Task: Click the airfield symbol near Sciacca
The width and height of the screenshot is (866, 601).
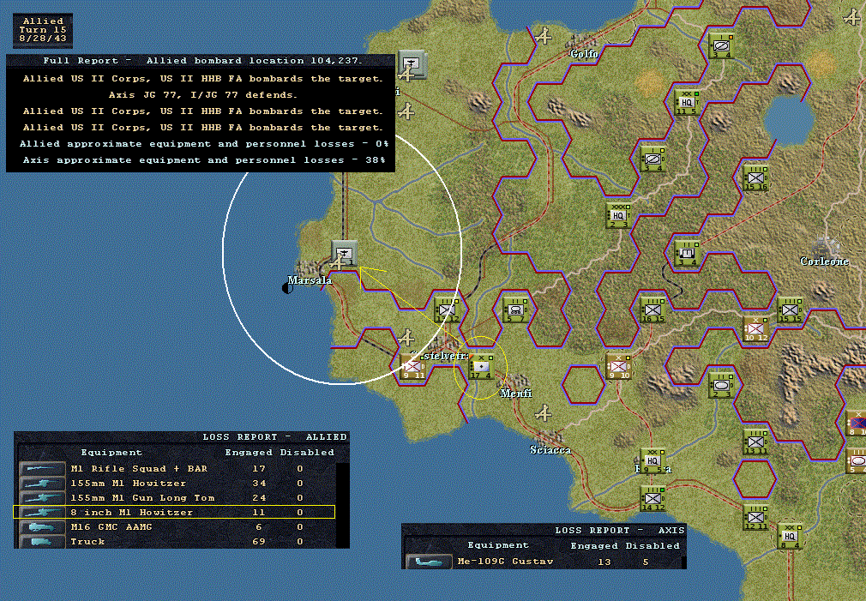Action: (544, 412)
